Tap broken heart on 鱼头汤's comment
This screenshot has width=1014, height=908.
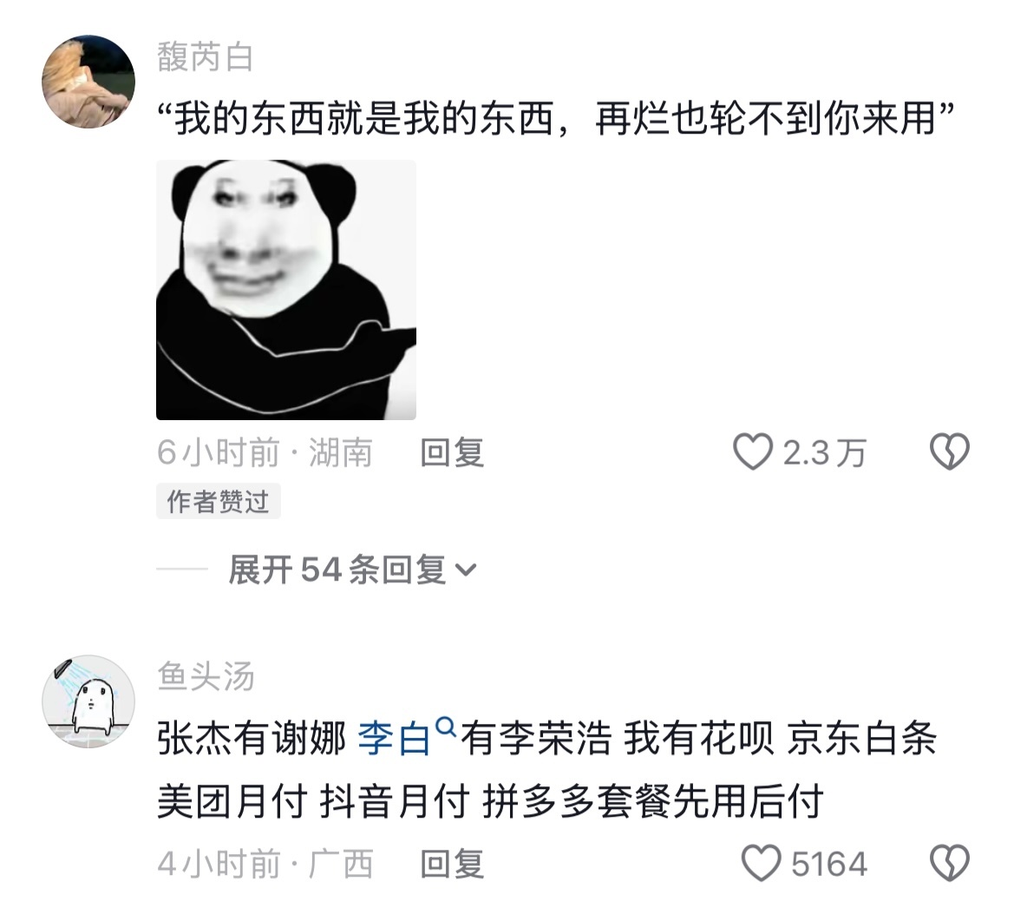(949, 864)
